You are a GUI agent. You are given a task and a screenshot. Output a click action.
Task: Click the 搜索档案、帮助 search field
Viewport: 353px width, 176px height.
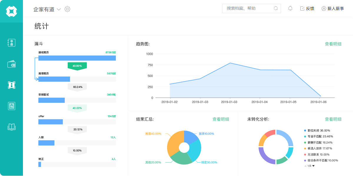point(252,8)
